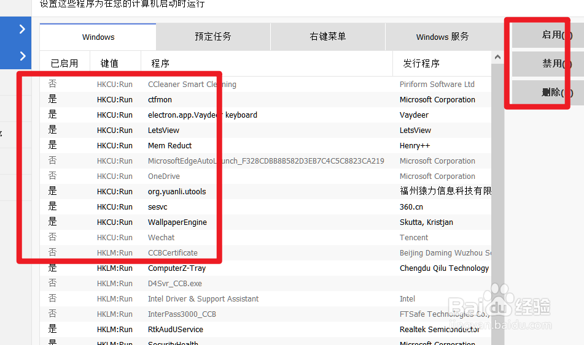The height and width of the screenshot is (345, 584).
Task: Select the LetsView program entry
Action: (x=163, y=130)
